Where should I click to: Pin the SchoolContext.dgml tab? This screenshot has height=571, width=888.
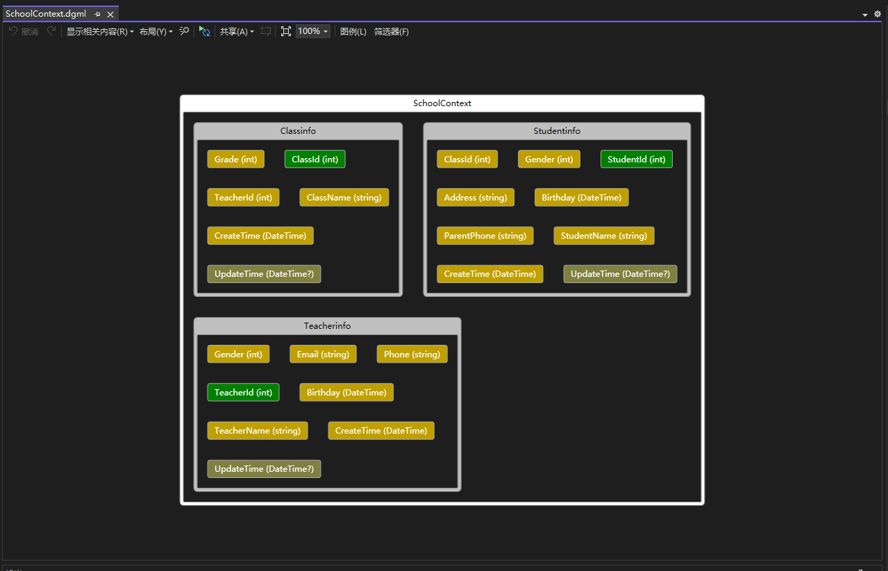(x=97, y=14)
